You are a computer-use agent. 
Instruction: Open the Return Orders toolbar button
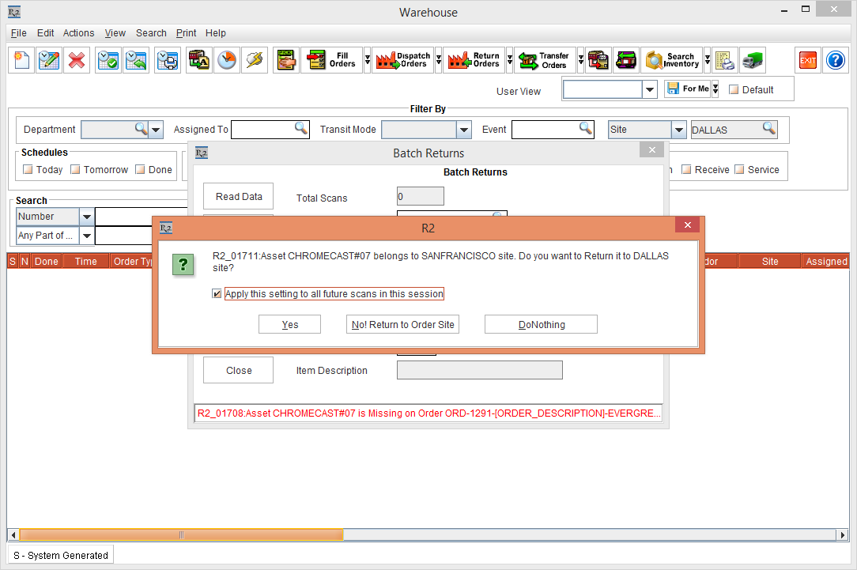[474, 60]
